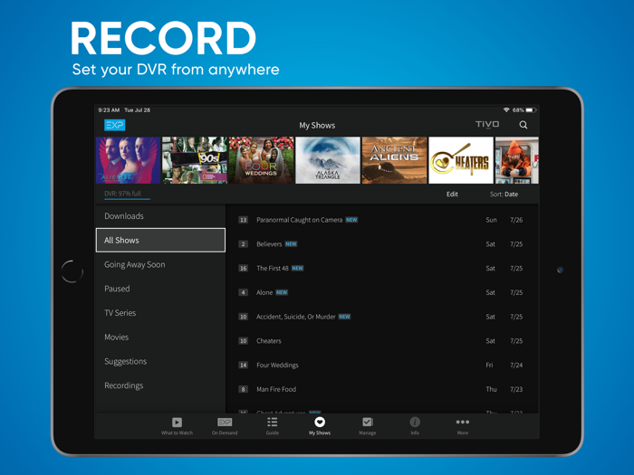
Task: Select the On Demand icon
Action: point(225,423)
